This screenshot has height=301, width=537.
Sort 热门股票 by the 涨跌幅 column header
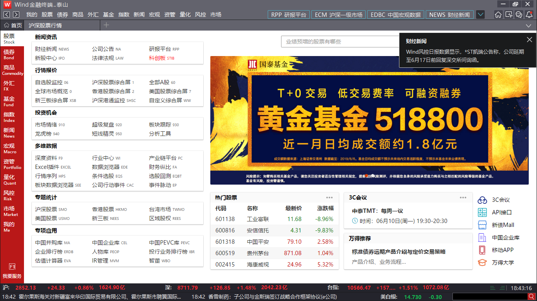pos(326,209)
